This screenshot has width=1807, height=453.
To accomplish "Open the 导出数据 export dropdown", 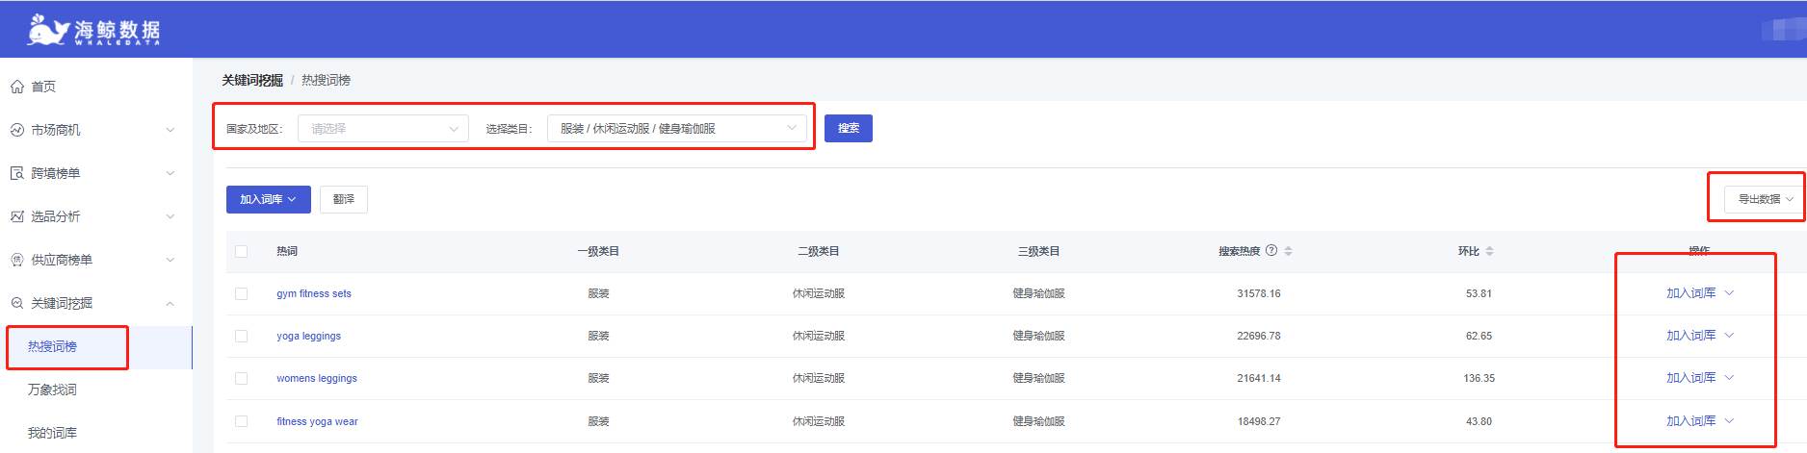I will 1766,199.
